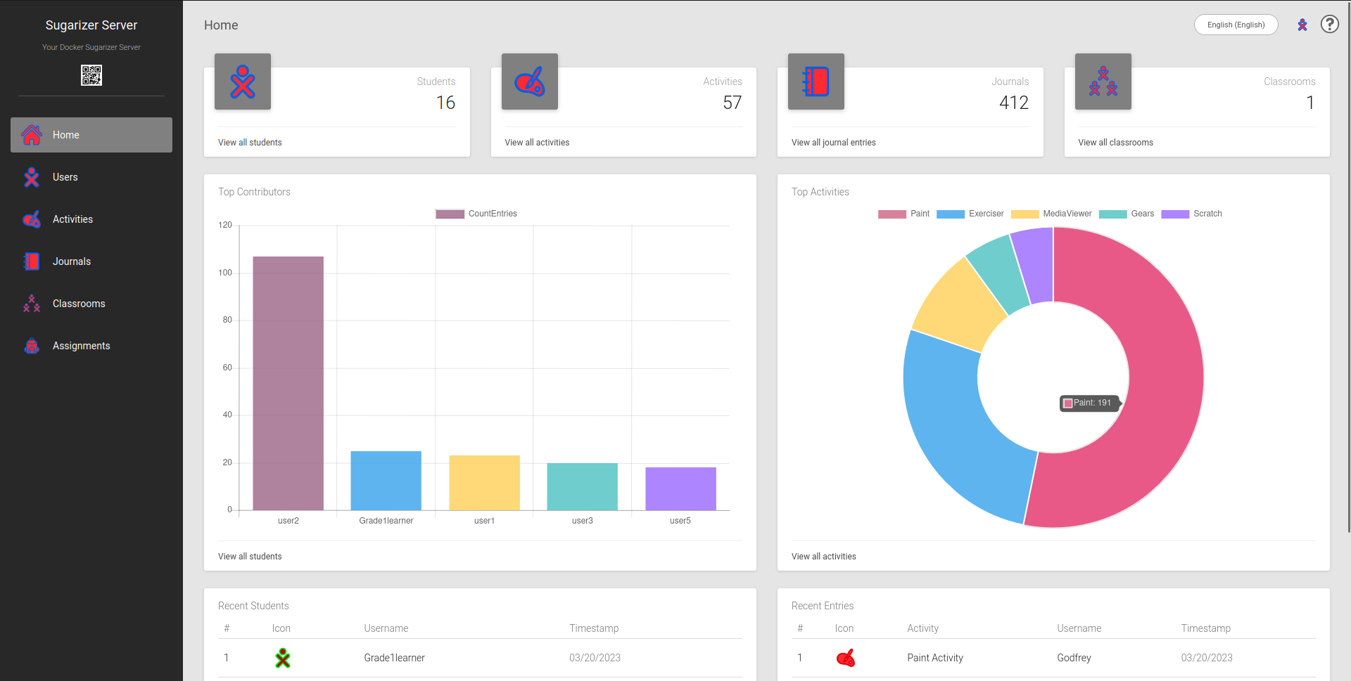1351x681 pixels.
Task: Click the Classrooms card group icon
Action: pos(1103,82)
